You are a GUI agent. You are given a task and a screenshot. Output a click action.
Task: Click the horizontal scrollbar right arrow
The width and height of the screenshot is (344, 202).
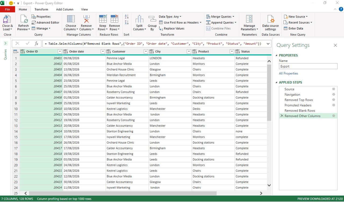pos(261,193)
